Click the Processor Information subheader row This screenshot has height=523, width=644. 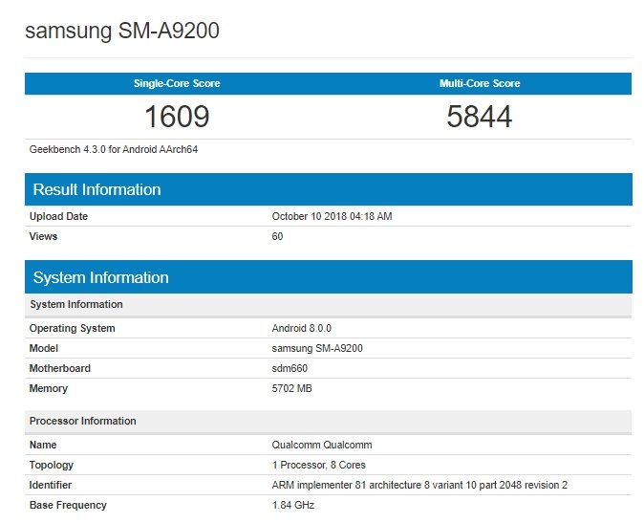point(328,421)
